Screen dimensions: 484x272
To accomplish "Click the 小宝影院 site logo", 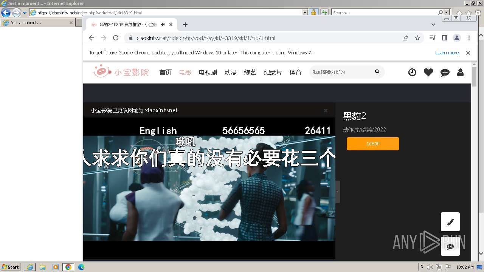I will click(x=121, y=71).
